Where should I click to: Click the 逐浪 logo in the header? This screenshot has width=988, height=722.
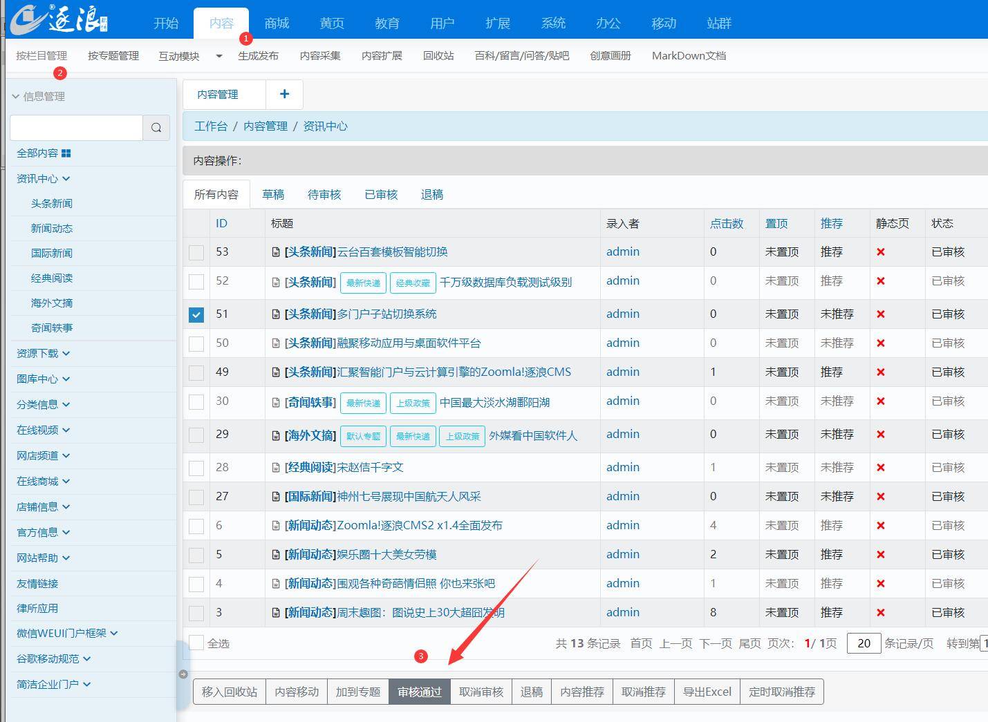(x=59, y=19)
